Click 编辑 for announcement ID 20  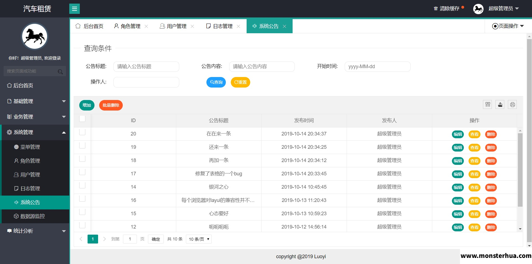point(458,134)
